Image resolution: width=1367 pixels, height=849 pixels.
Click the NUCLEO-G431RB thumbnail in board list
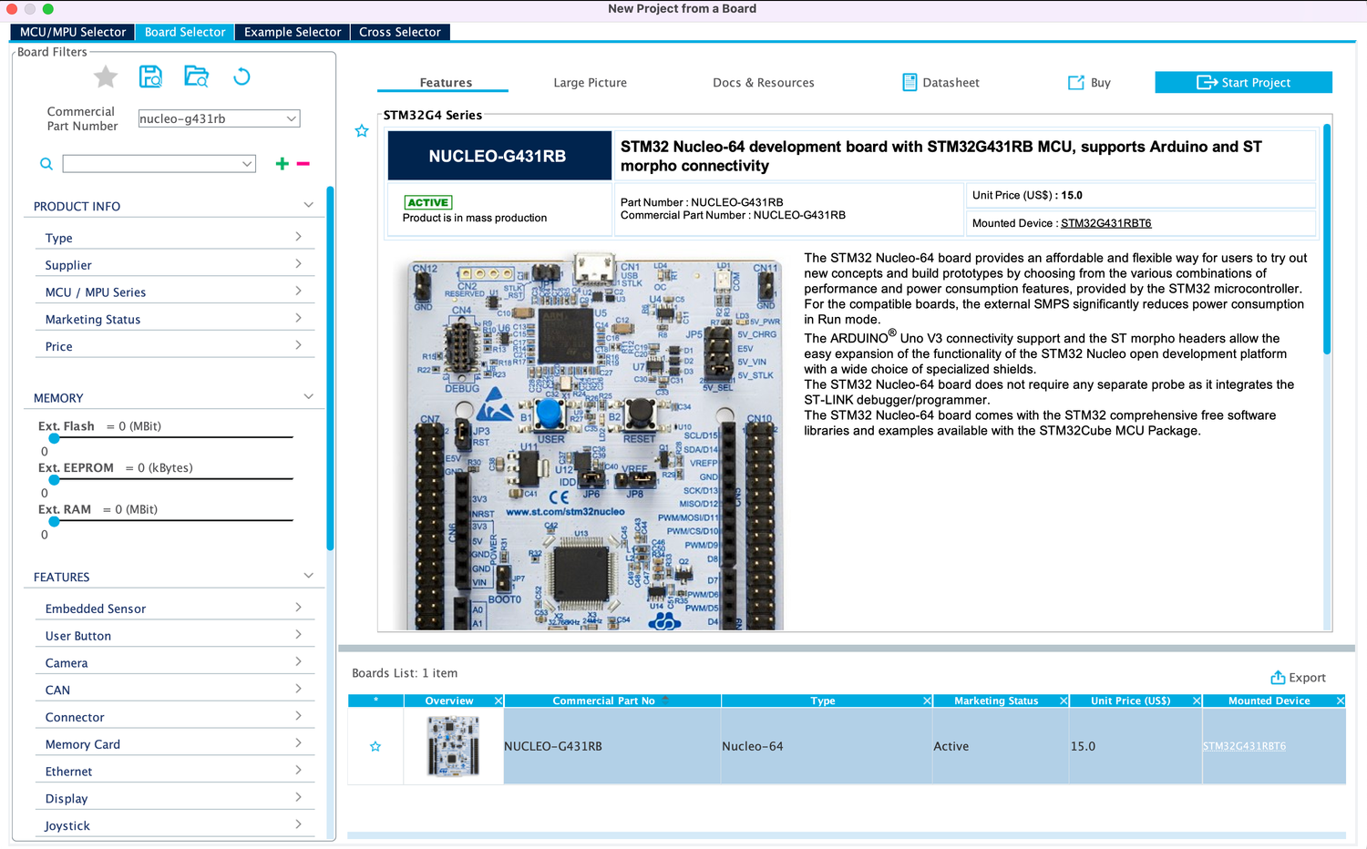click(x=454, y=746)
